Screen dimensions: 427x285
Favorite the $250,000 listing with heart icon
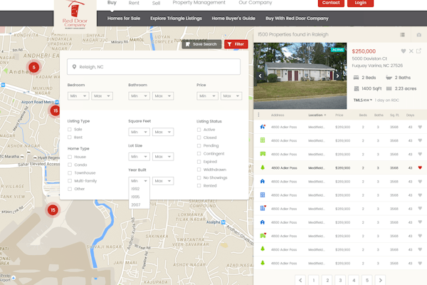click(x=404, y=51)
